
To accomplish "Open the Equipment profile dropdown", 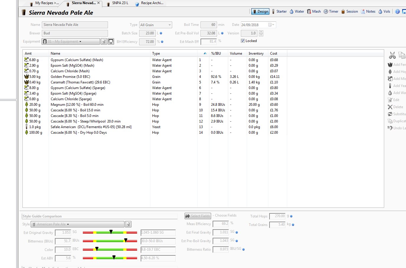I will [70, 41].
